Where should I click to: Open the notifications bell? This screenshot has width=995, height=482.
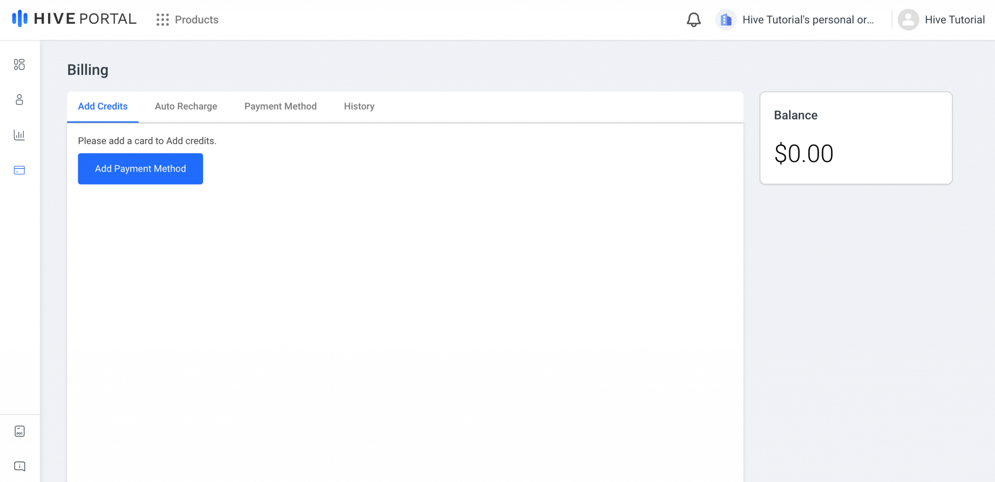point(694,20)
